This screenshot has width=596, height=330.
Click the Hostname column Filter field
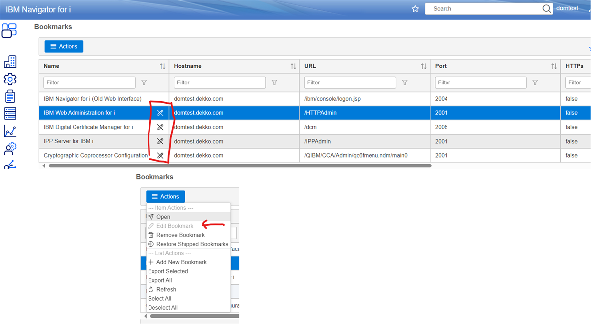coord(220,82)
